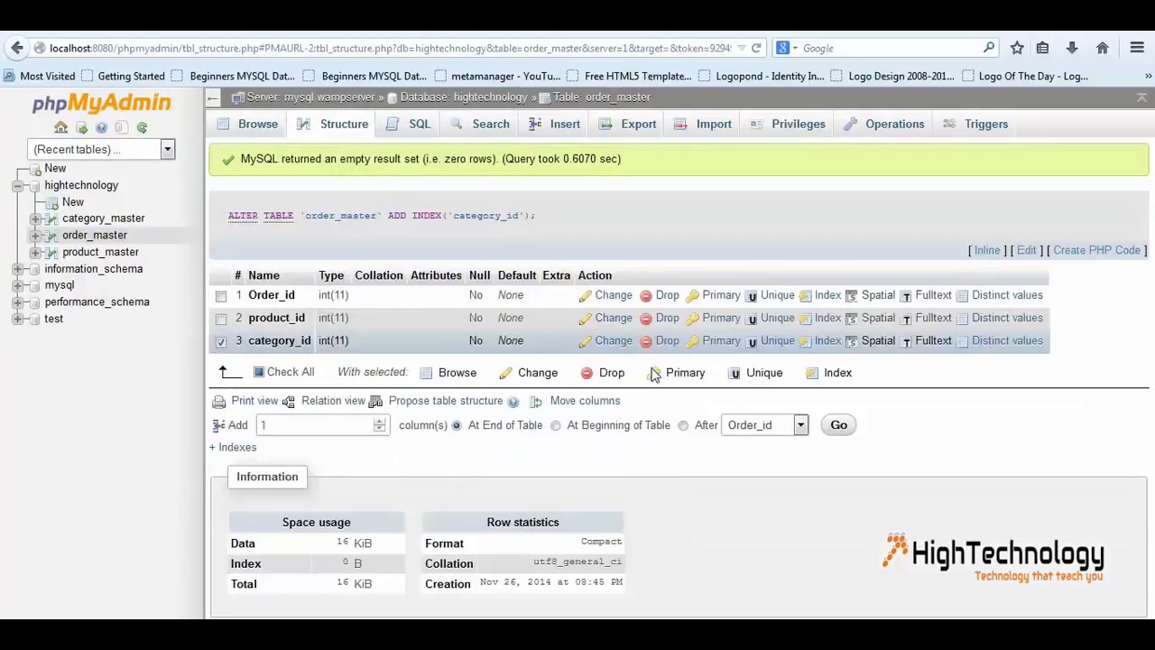This screenshot has width=1155, height=650.
Task: Click Primary key icon for category_id row
Action: tap(692, 340)
